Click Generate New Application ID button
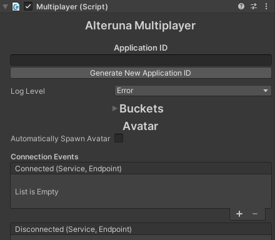Image resolution: width=275 pixels, height=240 pixels. click(141, 73)
